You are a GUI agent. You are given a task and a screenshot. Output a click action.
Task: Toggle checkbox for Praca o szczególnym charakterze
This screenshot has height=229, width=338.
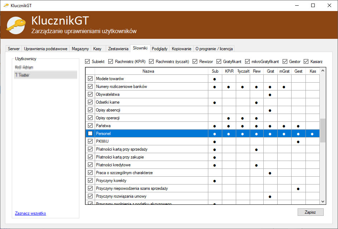[90, 173]
